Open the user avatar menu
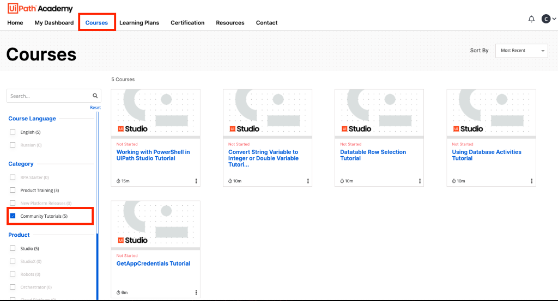558x301 pixels. click(x=548, y=19)
